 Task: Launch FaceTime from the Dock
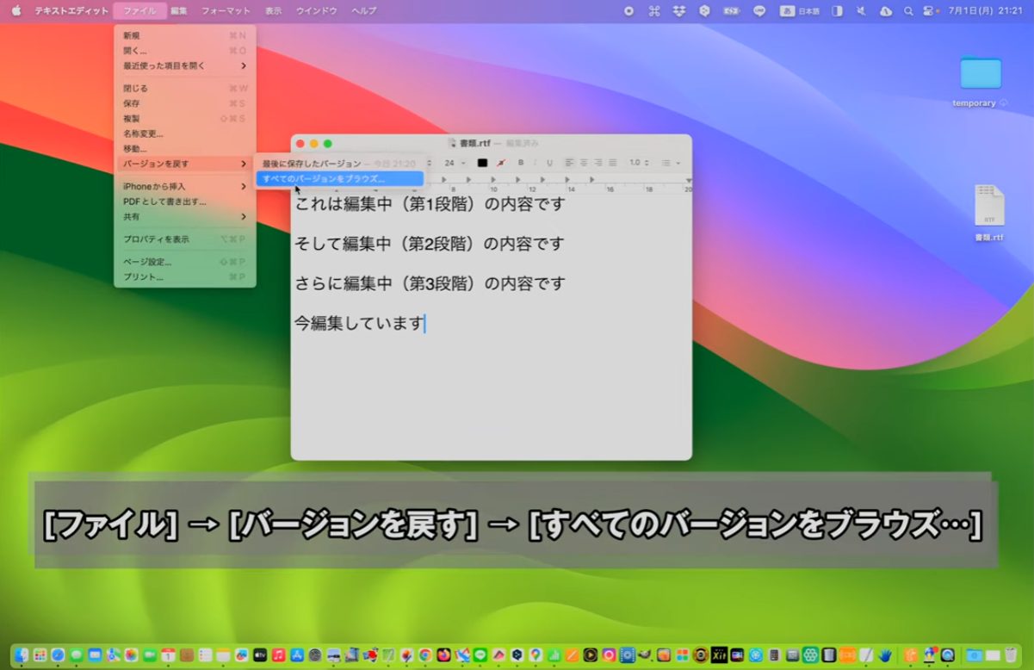[150, 655]
